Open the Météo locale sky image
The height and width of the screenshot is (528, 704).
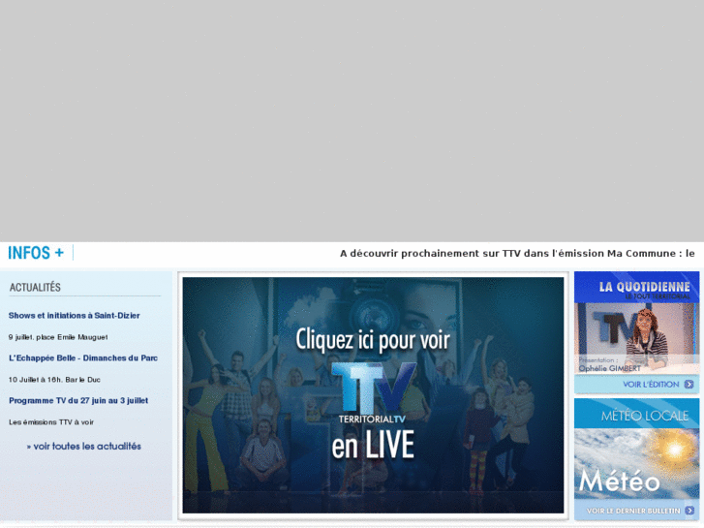[636, 464]
